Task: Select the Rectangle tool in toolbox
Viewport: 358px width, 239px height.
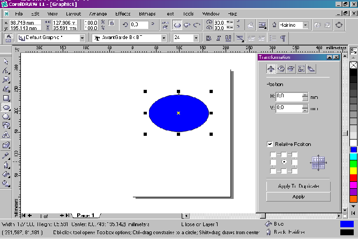Action: (6, 98)
